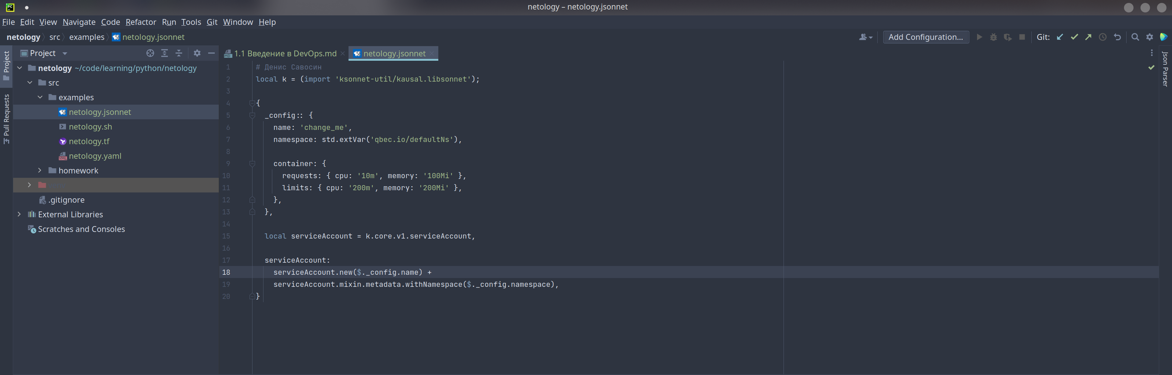Select netology.yaml in project tree
Viewport: 1172px width, 375px height.
click(95, 156)
